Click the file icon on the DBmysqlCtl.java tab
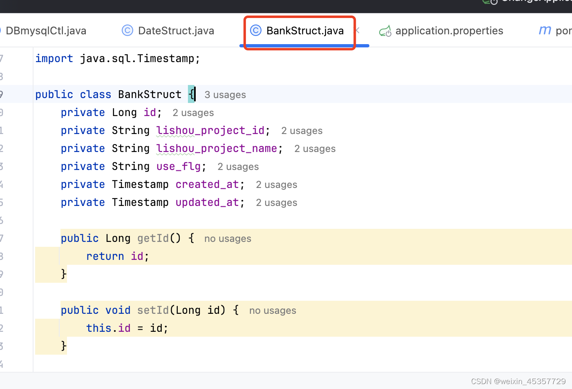The height and width of the screenshot is (389, 572). [x=2, y=30]
